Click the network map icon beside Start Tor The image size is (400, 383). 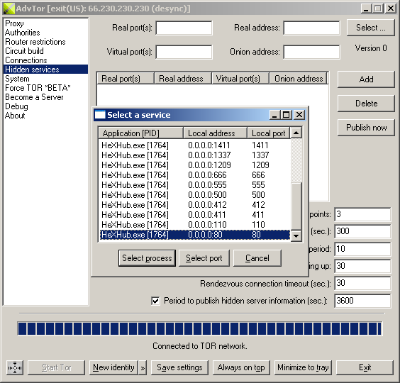click(15, 367)
